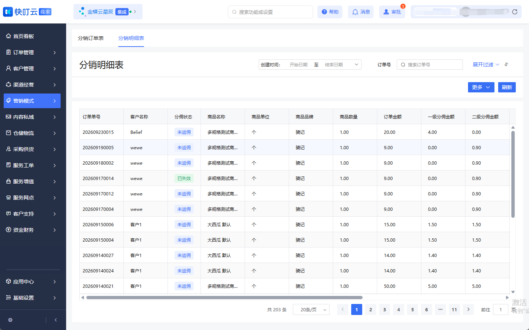
Task: Click order number 202609140021
Action: coord(98,286)
